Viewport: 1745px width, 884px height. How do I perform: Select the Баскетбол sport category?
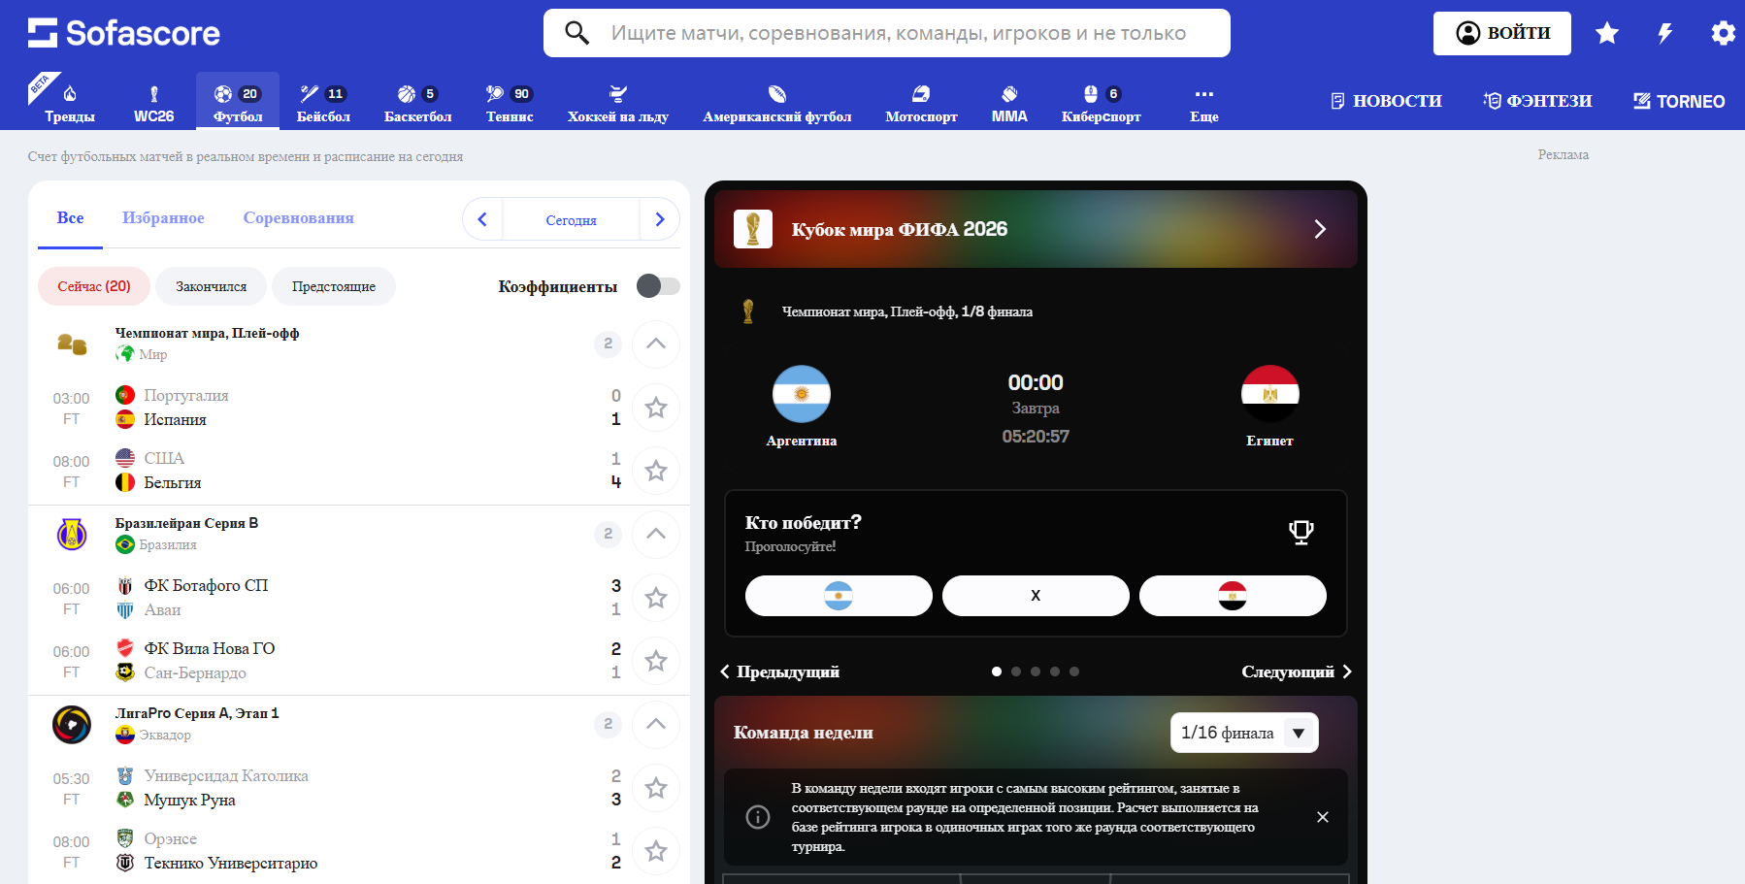point(417,105)
